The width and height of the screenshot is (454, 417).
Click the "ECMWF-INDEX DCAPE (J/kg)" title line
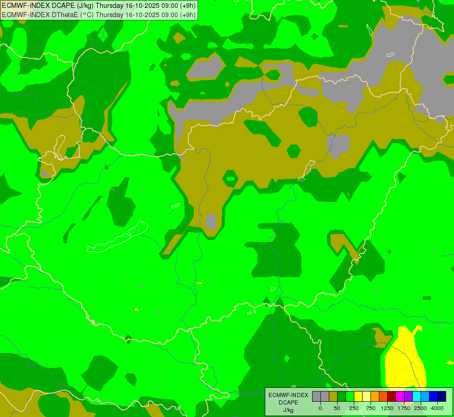[99, 6]
